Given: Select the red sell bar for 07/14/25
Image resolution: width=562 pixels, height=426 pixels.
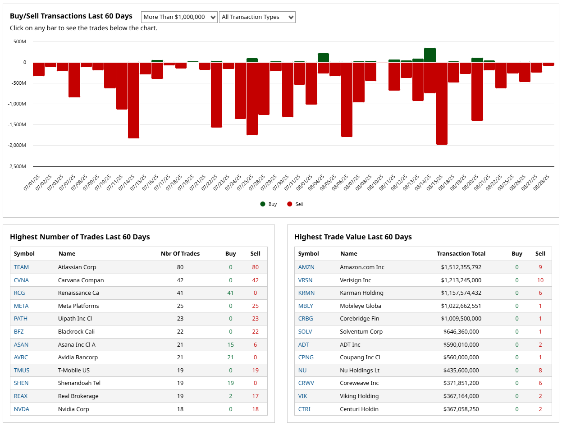Looking at the screenshot, I should coord(134,100).
